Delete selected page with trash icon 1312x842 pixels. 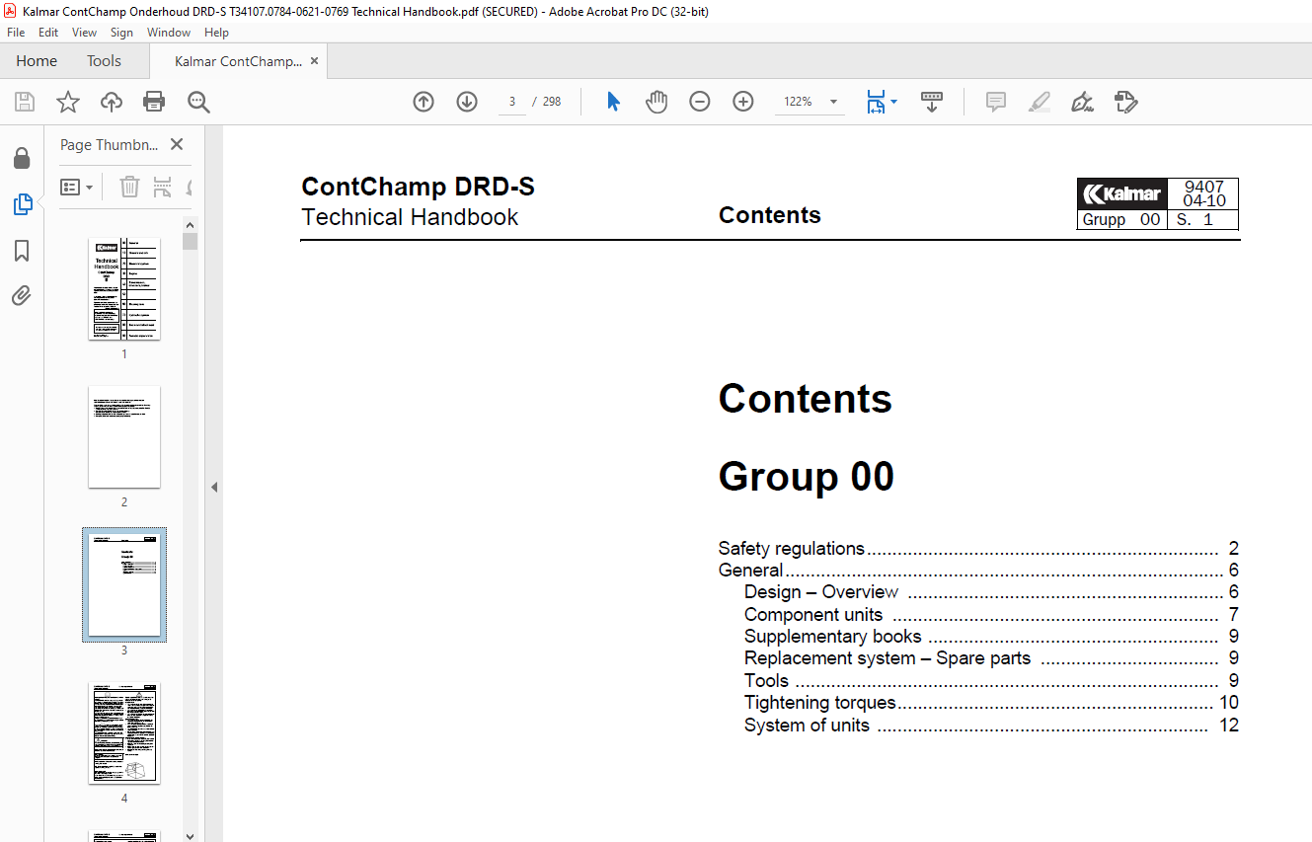[x=129, y=187]
